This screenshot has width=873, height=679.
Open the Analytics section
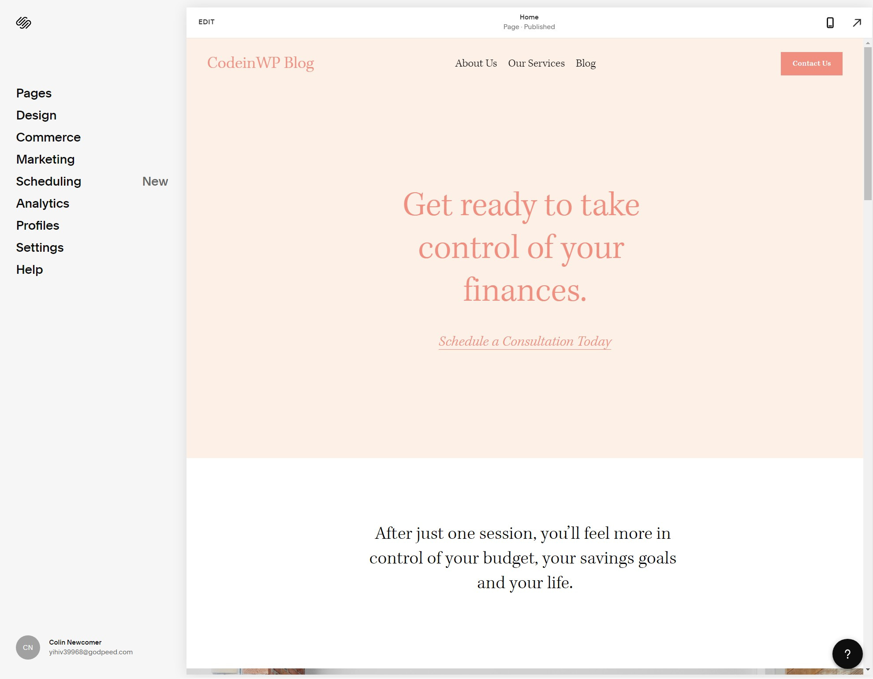click(42, 203)
